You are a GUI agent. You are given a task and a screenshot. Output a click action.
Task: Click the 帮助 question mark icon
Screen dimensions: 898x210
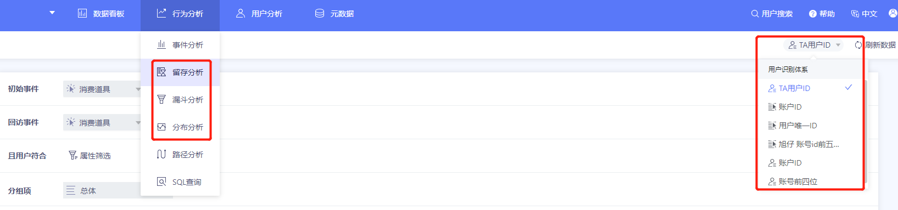click(813, 14)
